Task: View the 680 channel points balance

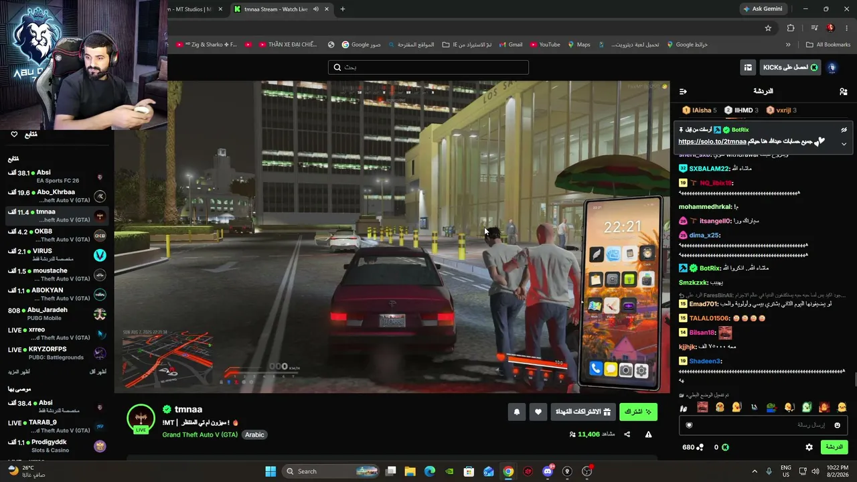Action: (x=692, y=447)
